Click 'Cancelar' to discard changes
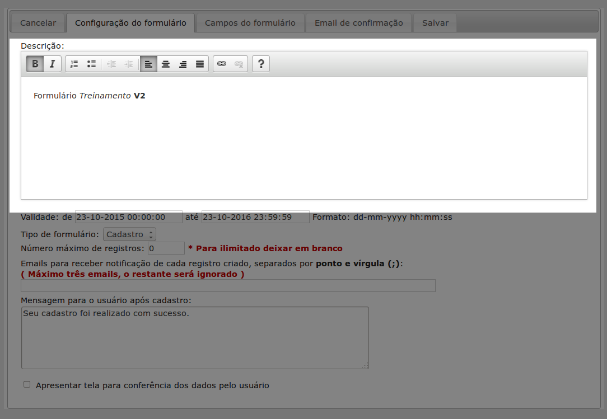The image size is (607, 419). 38,23
